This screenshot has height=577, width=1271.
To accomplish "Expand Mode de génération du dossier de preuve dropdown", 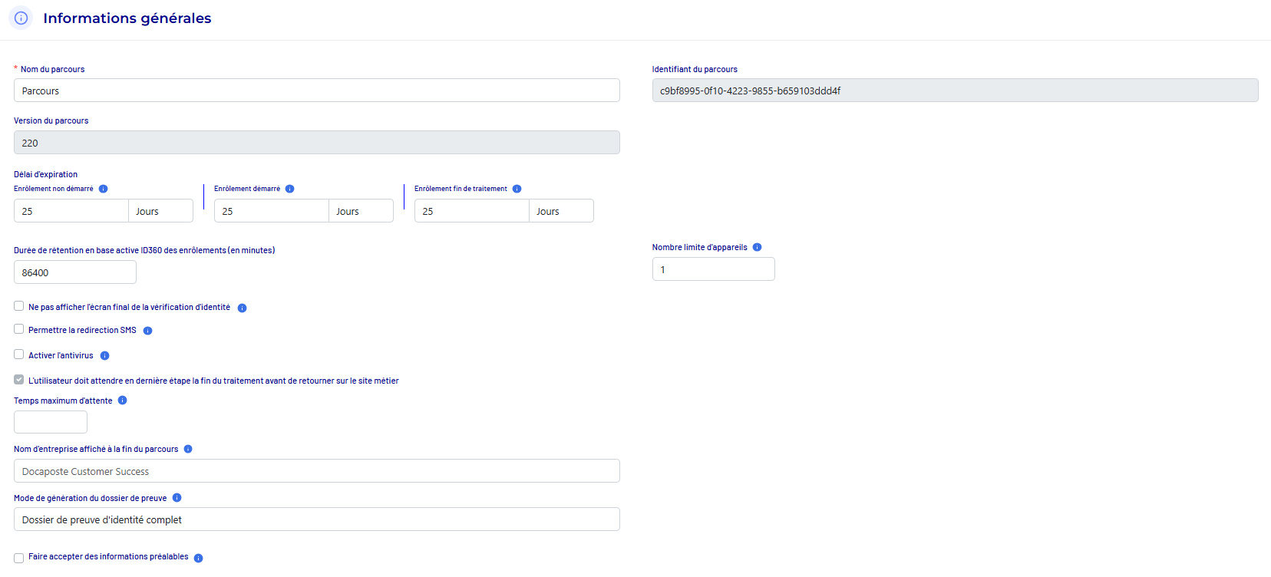I will coord(316,519).
